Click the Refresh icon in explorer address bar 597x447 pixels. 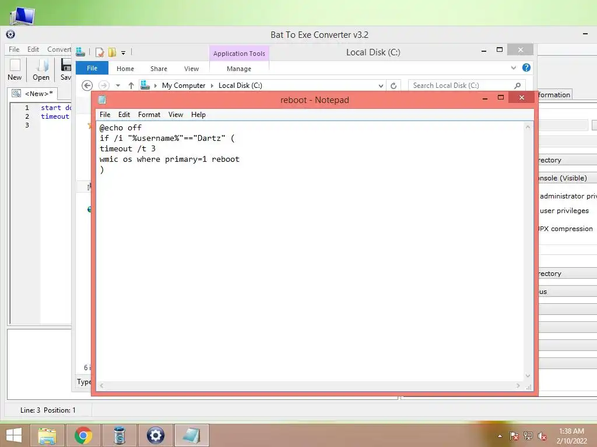(394, 86)
